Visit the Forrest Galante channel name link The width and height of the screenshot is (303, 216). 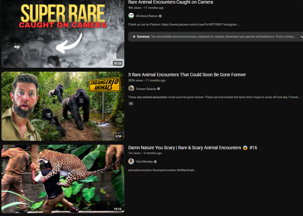146,89
